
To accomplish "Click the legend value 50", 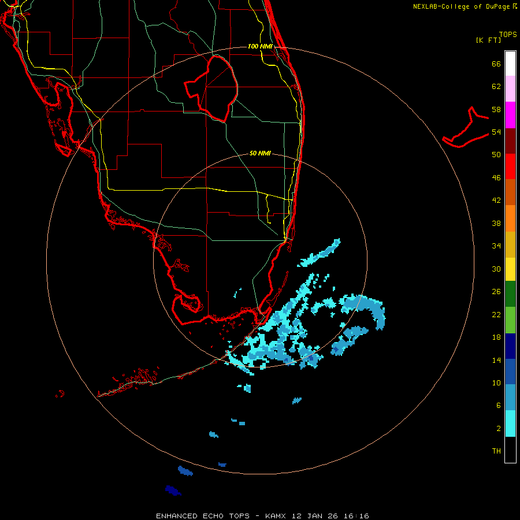I will coord(496,155).
